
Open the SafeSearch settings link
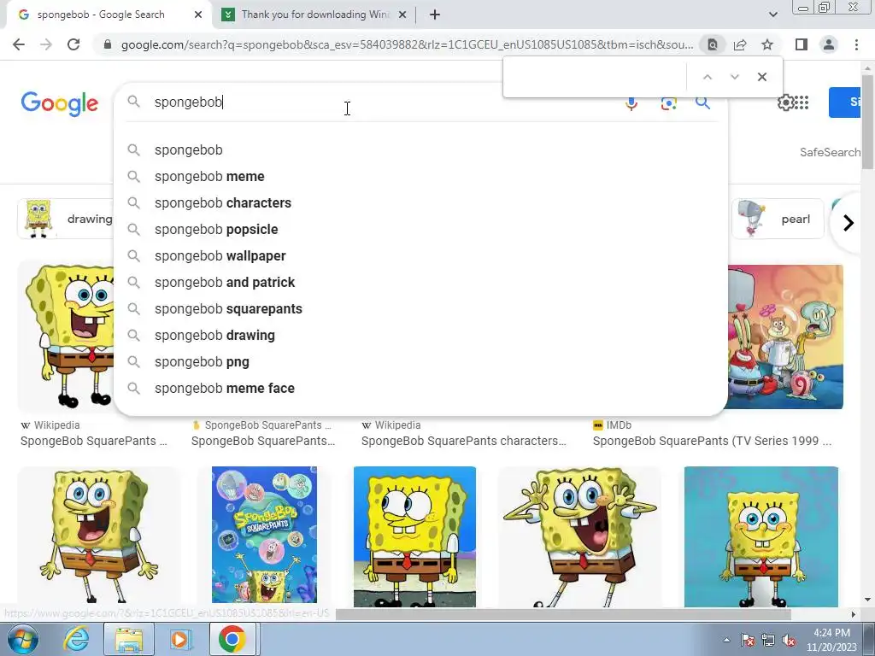(x=830, y=152)
